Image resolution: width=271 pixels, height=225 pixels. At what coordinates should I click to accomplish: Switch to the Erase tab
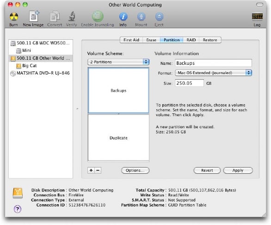pyautogui.click(x=151, y=40)
